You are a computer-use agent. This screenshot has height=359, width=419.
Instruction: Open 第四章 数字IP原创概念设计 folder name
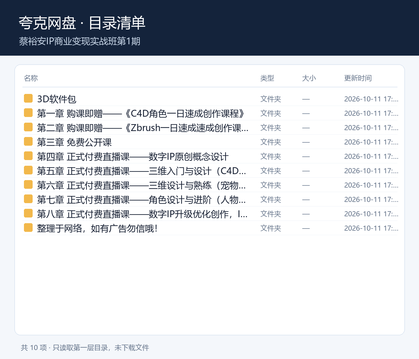point(133,156)
